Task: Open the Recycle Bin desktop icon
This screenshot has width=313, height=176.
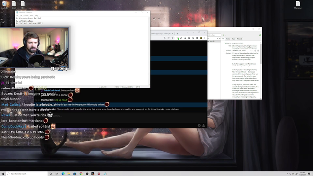Action: pos(4,5)
